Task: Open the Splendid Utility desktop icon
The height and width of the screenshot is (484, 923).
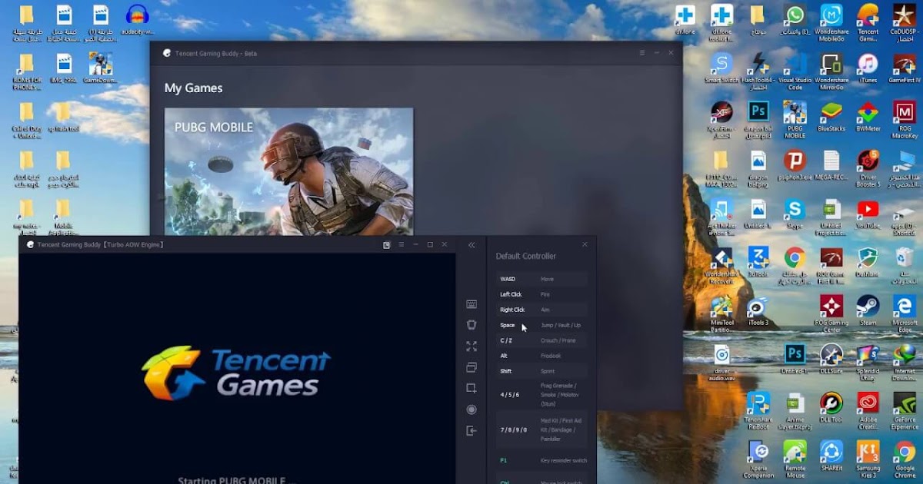Action: pos(868,362)
